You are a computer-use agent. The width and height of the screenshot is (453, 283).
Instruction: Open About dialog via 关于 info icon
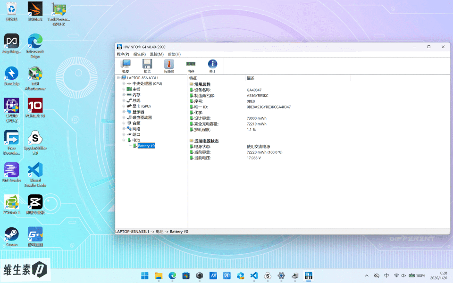point(212,65)
